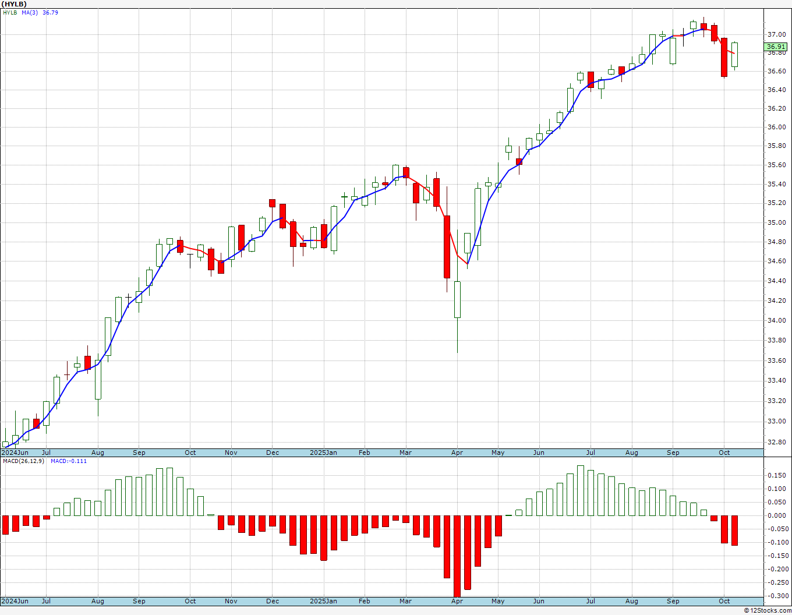Click the 35.00 price axis label

point(776,223)
